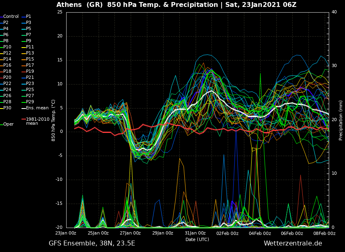Click the P15 legend label
Viewport: 345px width, 252px height.
30,59
